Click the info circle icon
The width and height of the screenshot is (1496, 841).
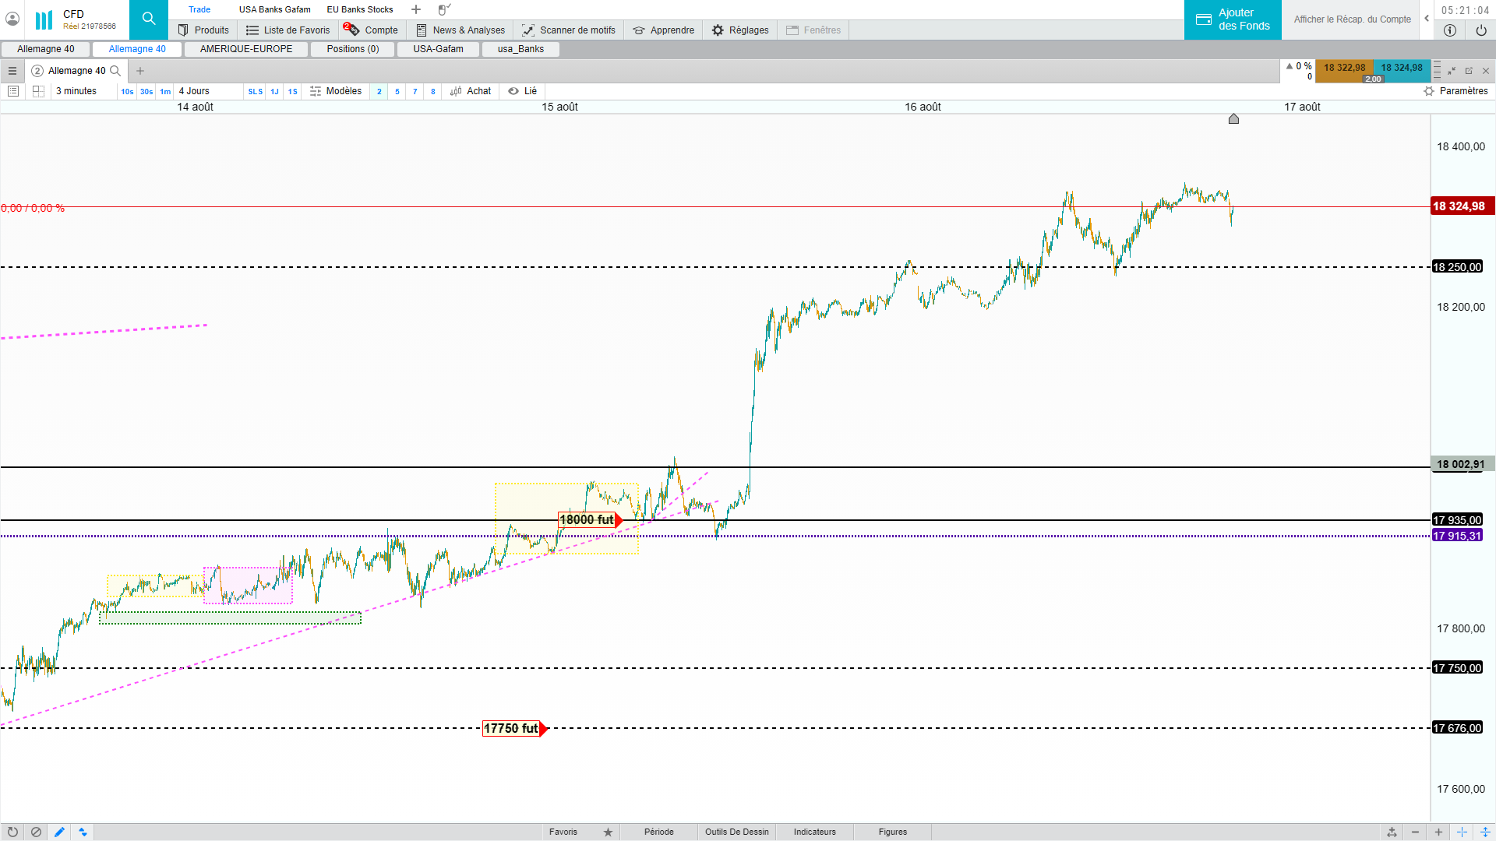[1449, 30]
